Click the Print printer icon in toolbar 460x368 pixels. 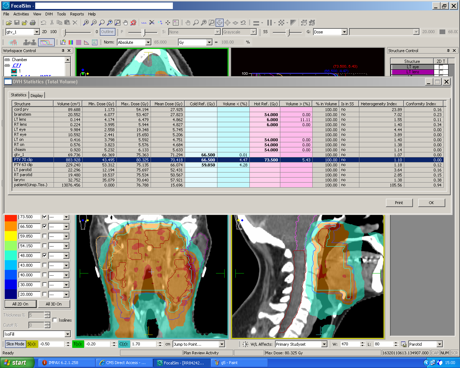(x=32, y=23)
